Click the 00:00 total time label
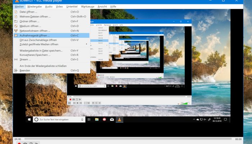Screen dimensions: 252x144 tap(238, 139)
